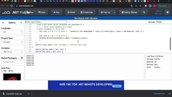172x97 pixels.
Task: Switch to the YouTube tab
Action: [x=148, y=1]
